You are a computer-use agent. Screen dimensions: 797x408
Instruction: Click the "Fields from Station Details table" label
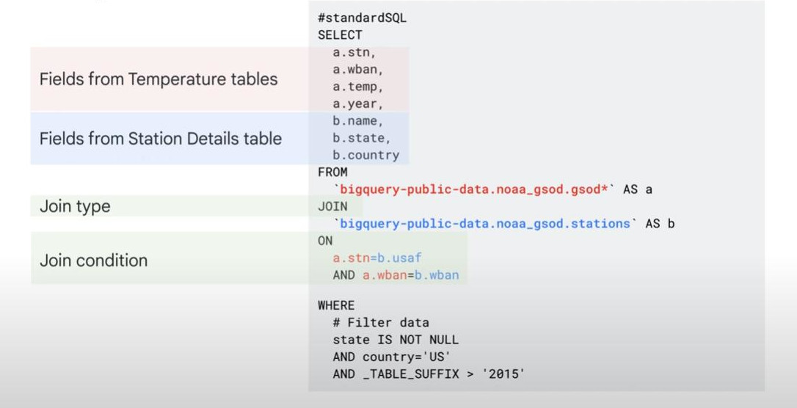coord(160,138)
